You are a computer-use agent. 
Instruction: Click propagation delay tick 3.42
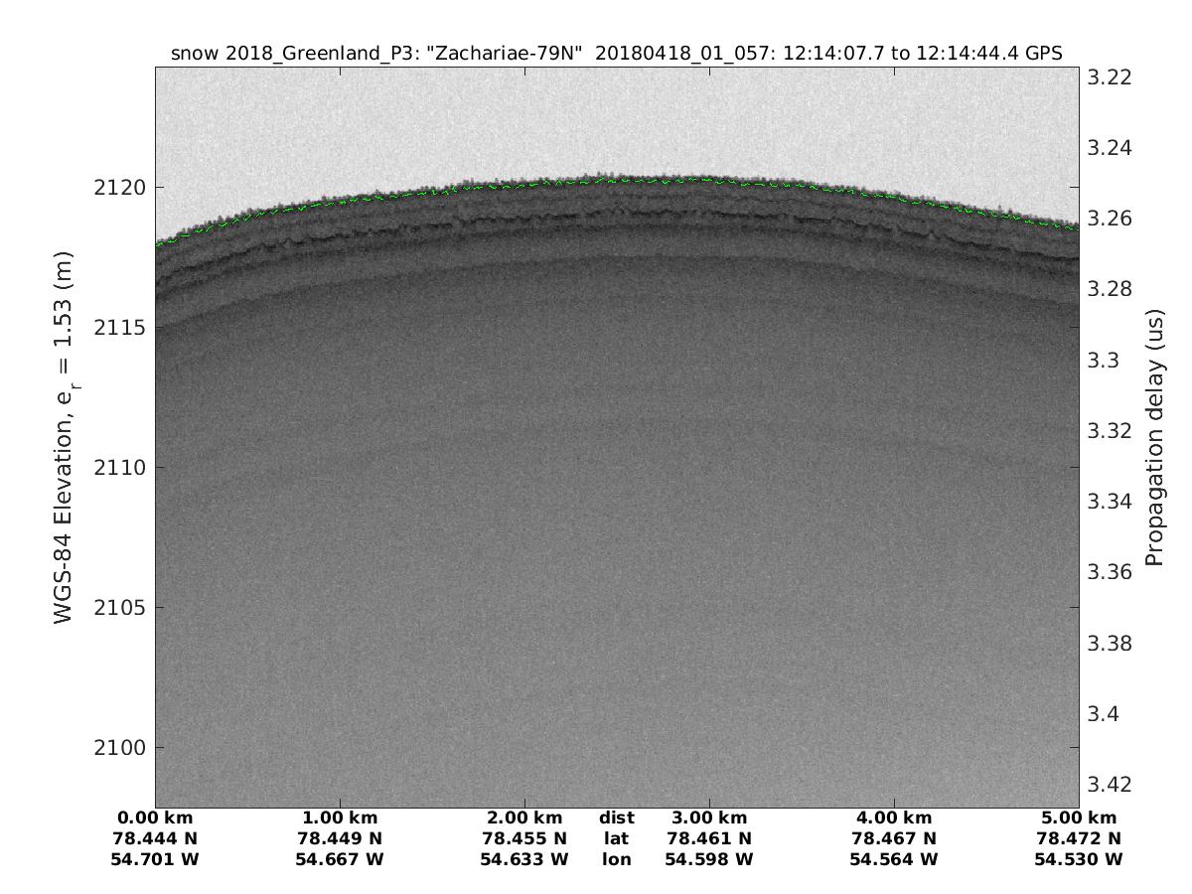(x=1110, y=785)
